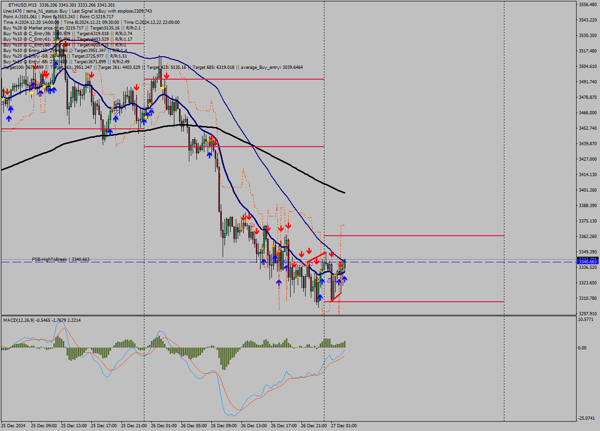Click MACD scale value 10.5771
This screenshot has height=431, width=600.
[x=586, y=320]
